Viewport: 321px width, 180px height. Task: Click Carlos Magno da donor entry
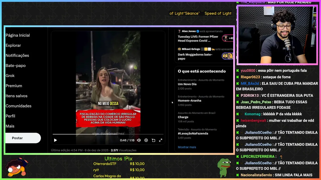tap(119, 177)
